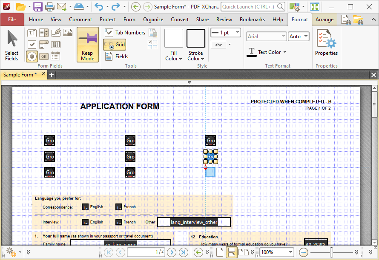Image resolution: width=379 pixels, height=260 pixels.
Task: Go to the next page
Action: coord(172,252)
